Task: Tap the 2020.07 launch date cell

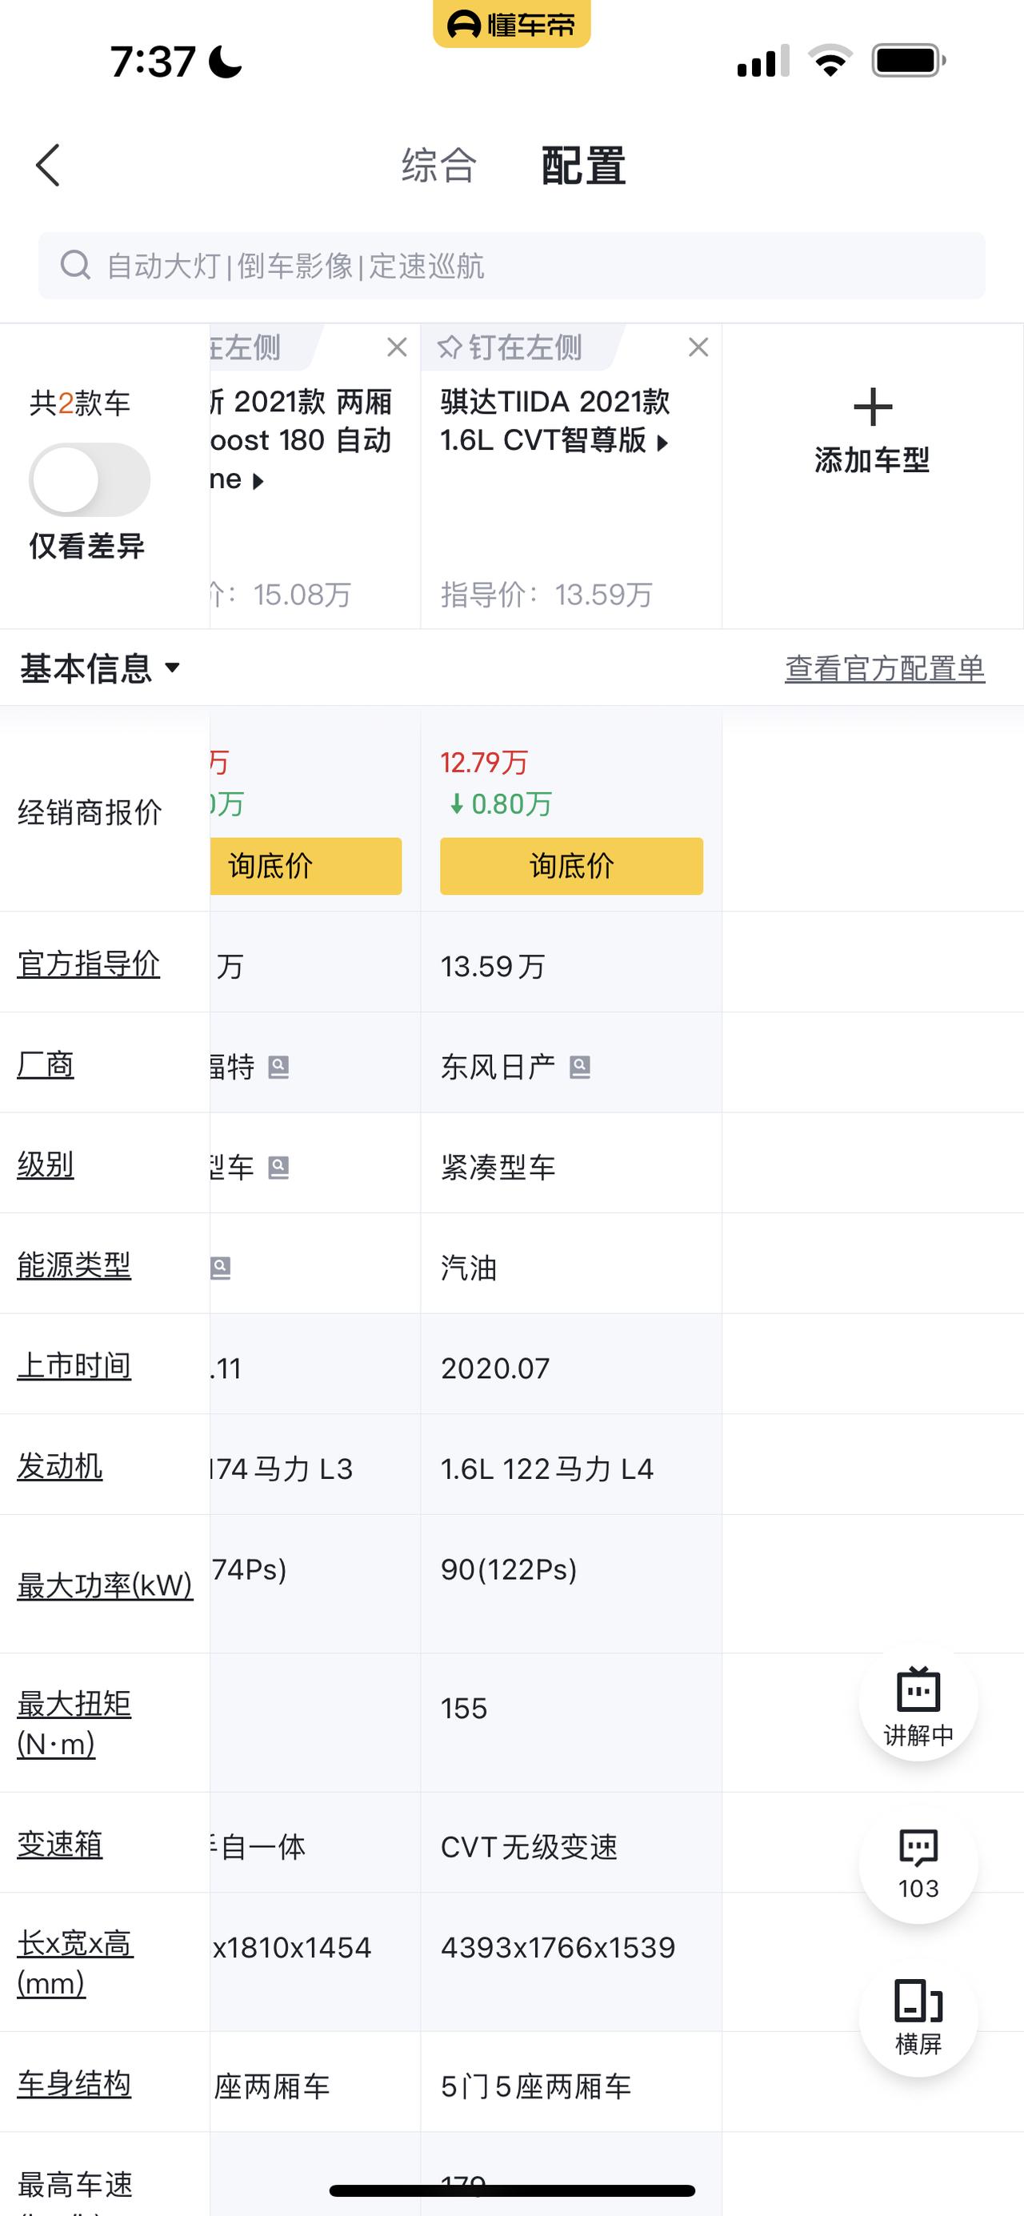Action: click(495, 1368)
